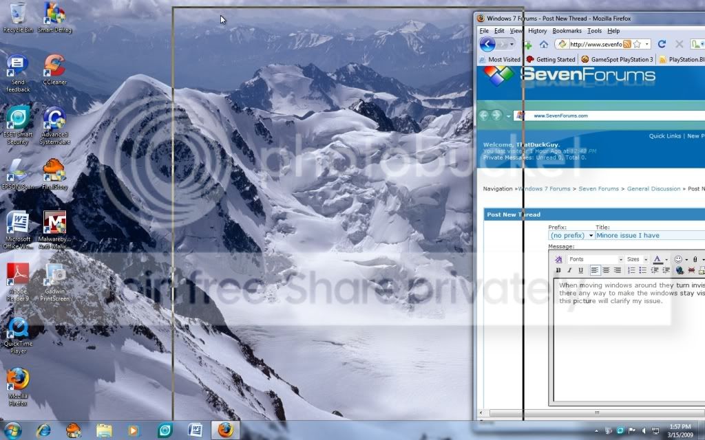Insert an ordered numbered list

[631, 270]
